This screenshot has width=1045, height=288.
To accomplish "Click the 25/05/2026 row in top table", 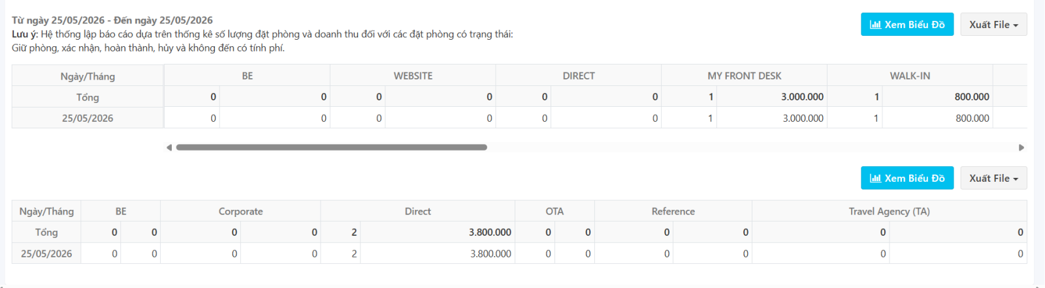I will coord(519,118).
